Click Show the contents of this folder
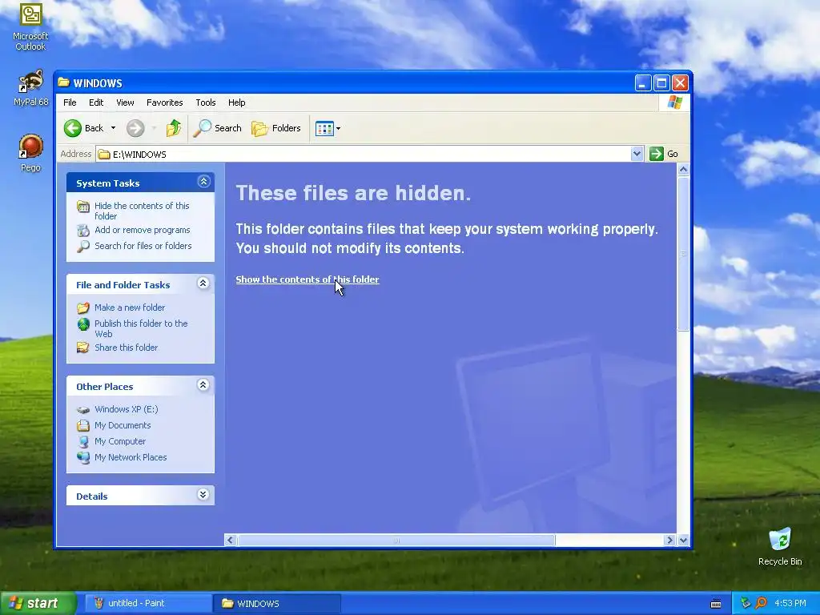 (307, 279)
